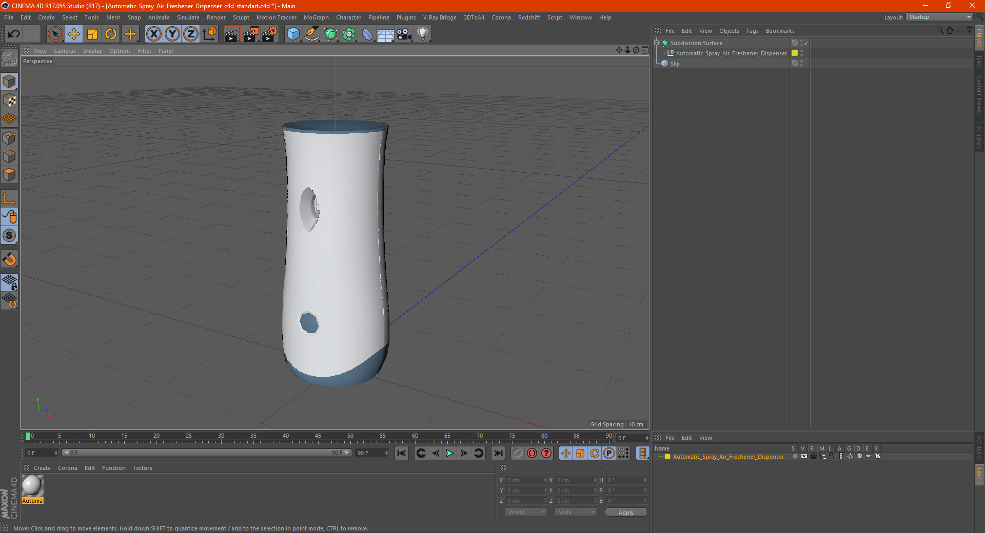
Task: Add a light object
Action: coord(423,34)
